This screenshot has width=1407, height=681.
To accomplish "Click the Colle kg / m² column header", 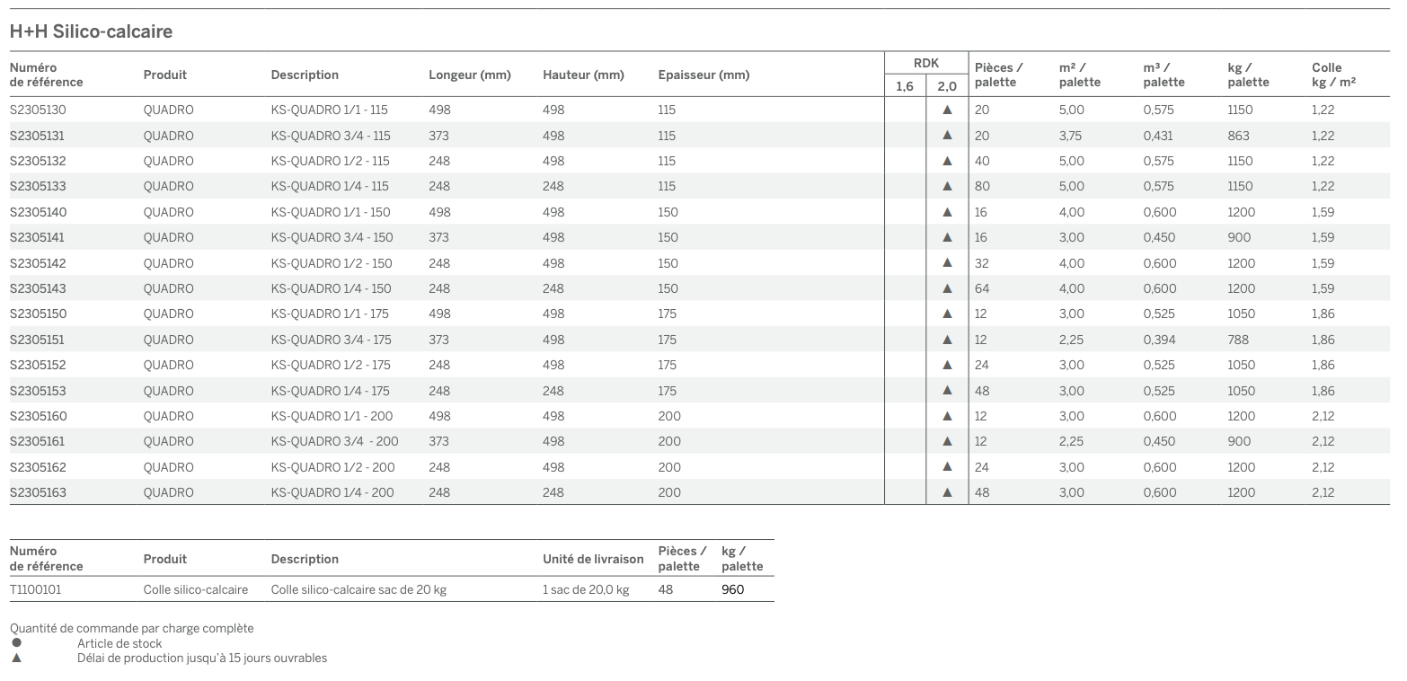I will click(1333, 75).
